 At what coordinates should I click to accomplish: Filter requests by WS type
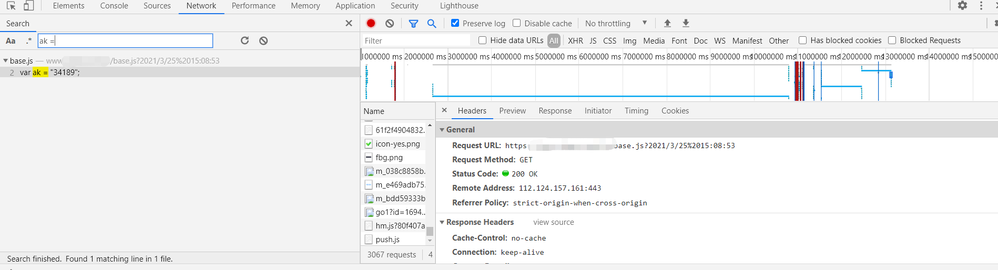click(720, 40)
